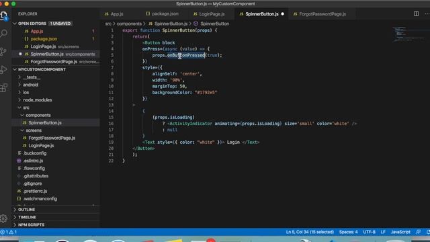
Task: Change encoding via UTF-8 status entry
Action: coord(369,232)
